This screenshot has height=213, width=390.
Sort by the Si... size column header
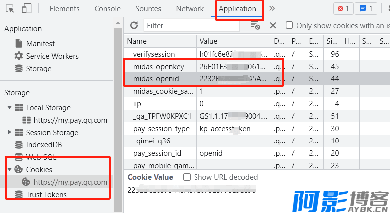tap(332, 41)
